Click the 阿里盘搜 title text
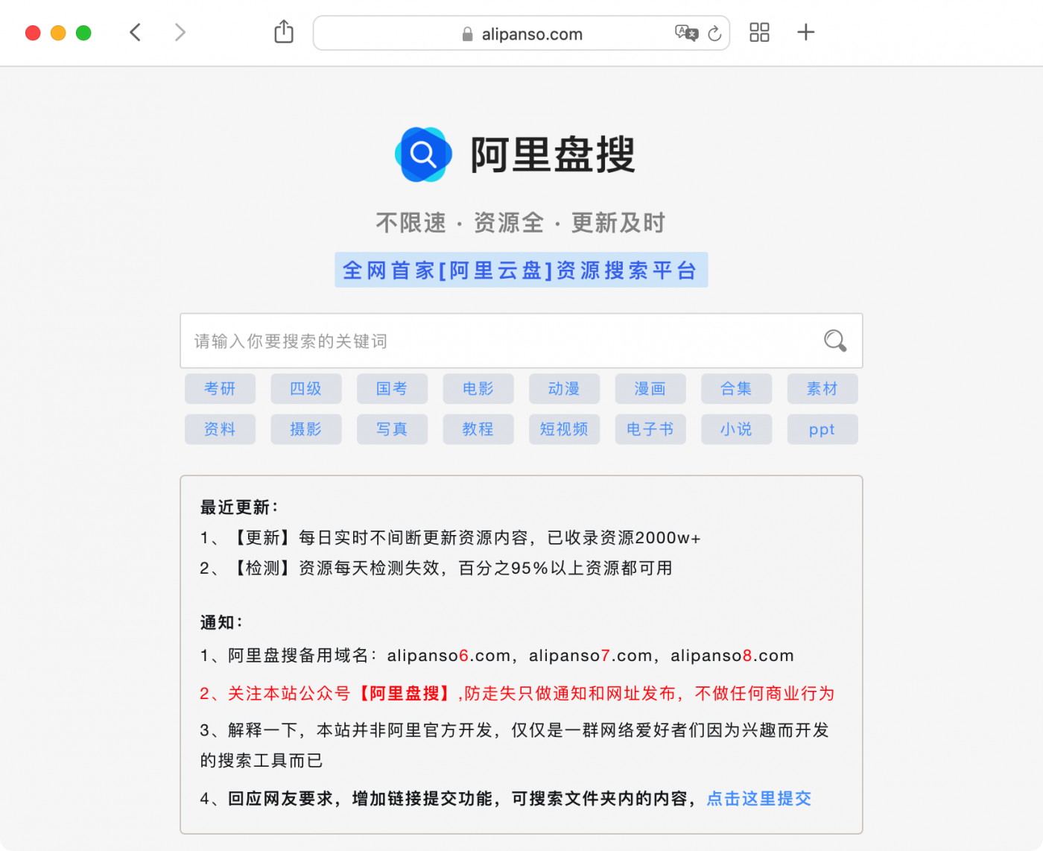 [x=553, y=155]
